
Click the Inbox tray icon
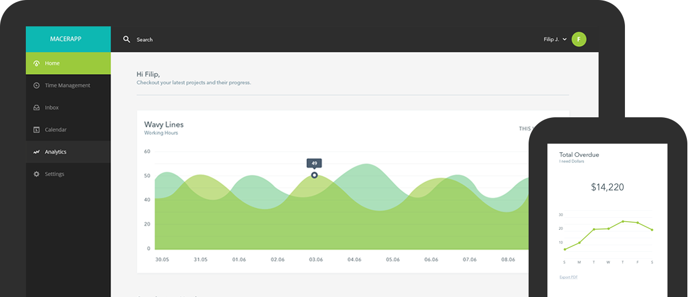[x=37, y=108]
